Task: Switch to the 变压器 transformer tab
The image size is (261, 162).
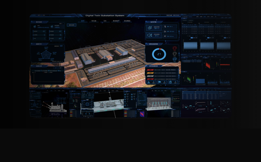Action: pyautogui.click(x=94, y=21)
